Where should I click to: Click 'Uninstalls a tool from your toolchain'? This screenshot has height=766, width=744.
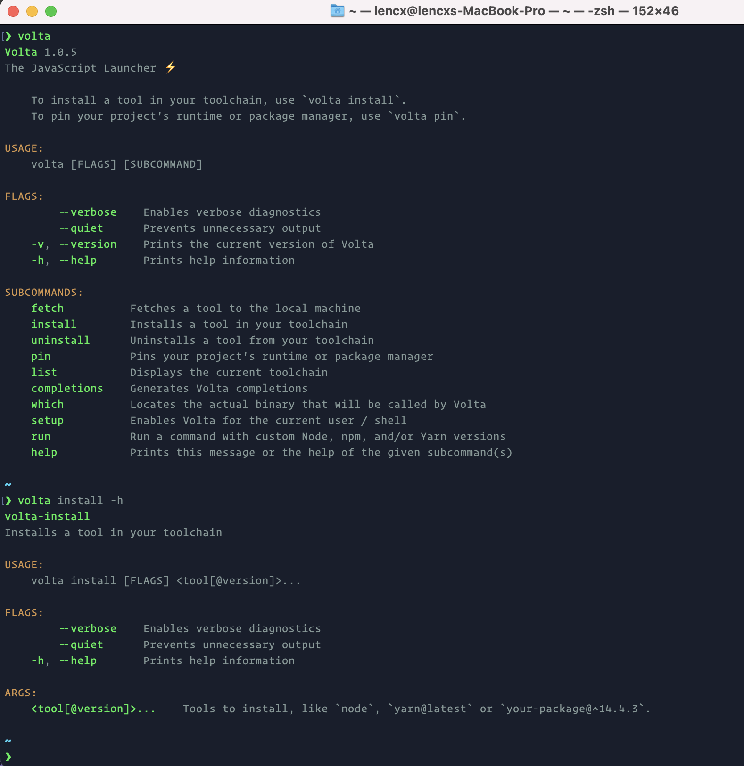pyautogui.click(x=252, y=340)
